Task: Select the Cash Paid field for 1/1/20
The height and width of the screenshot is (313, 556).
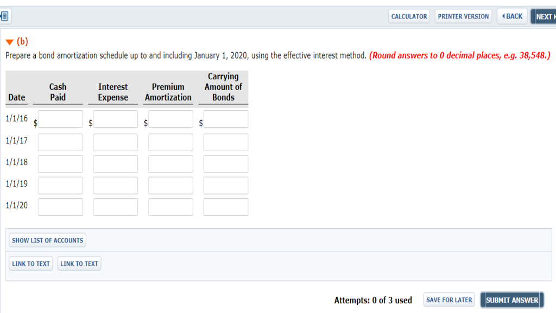Action: pos(60,207)
